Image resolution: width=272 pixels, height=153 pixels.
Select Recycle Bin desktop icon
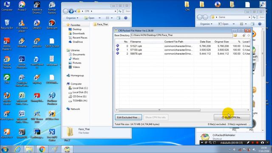pos(7,24)
